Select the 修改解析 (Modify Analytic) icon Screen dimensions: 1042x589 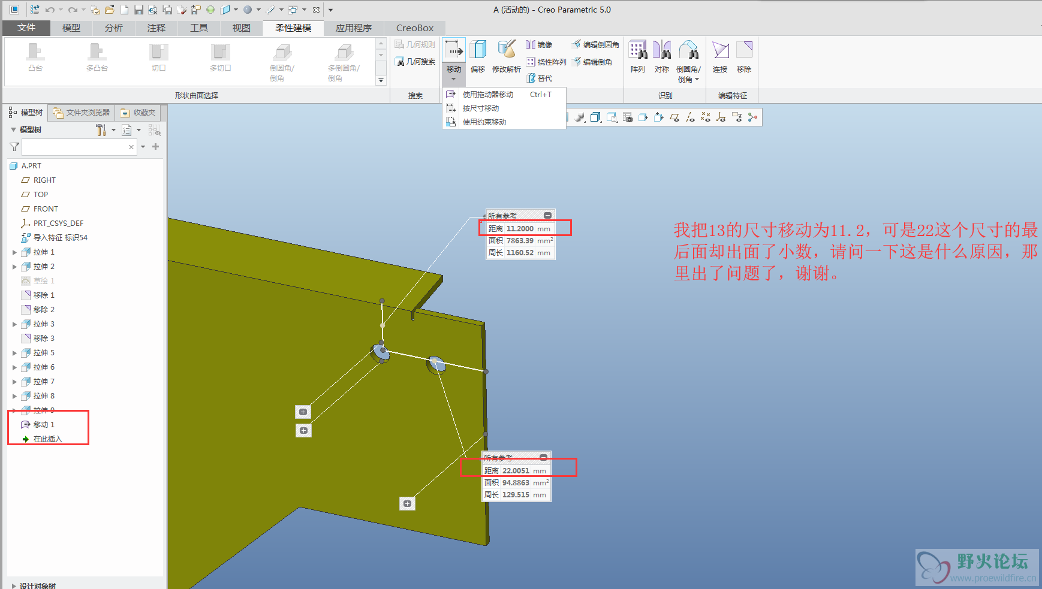point(507,50)
